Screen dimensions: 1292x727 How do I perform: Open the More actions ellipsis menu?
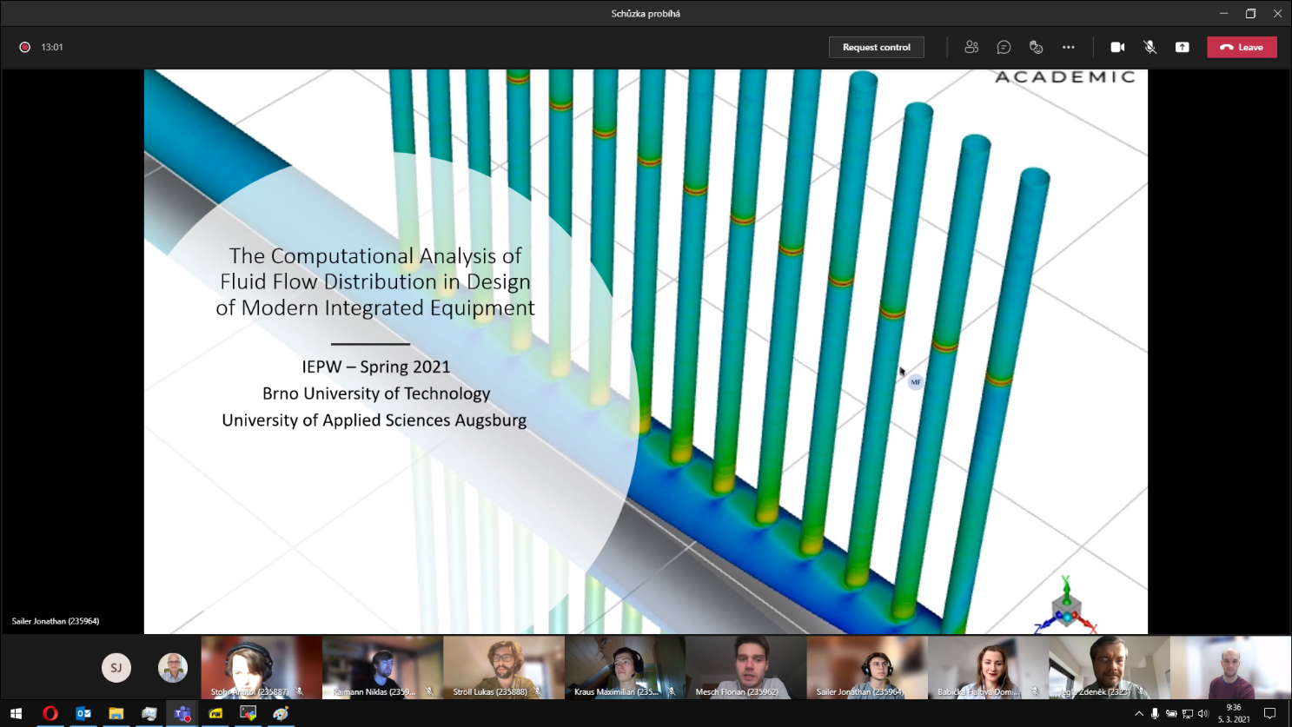point(1068,47)
